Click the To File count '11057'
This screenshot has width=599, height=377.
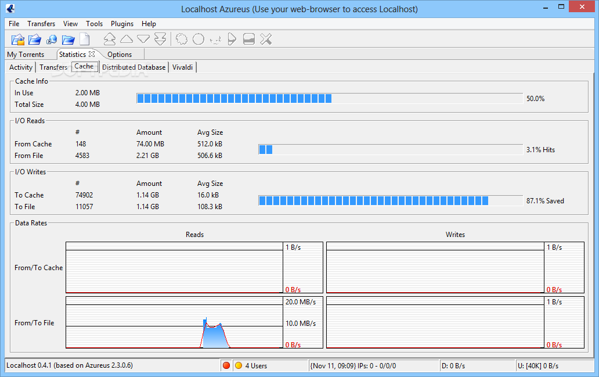click(x=84, y=206)
